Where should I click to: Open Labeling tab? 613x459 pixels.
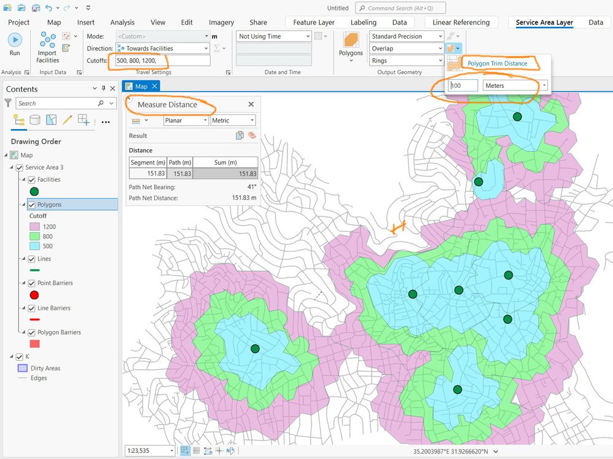coord(364,22)
